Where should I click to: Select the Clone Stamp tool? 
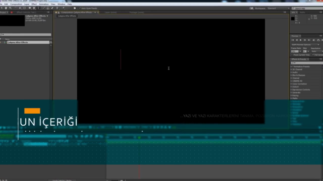pos(48,8)
